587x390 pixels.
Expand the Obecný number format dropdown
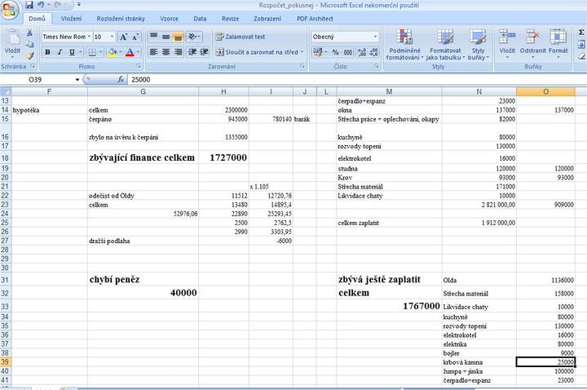coord(375,37)
